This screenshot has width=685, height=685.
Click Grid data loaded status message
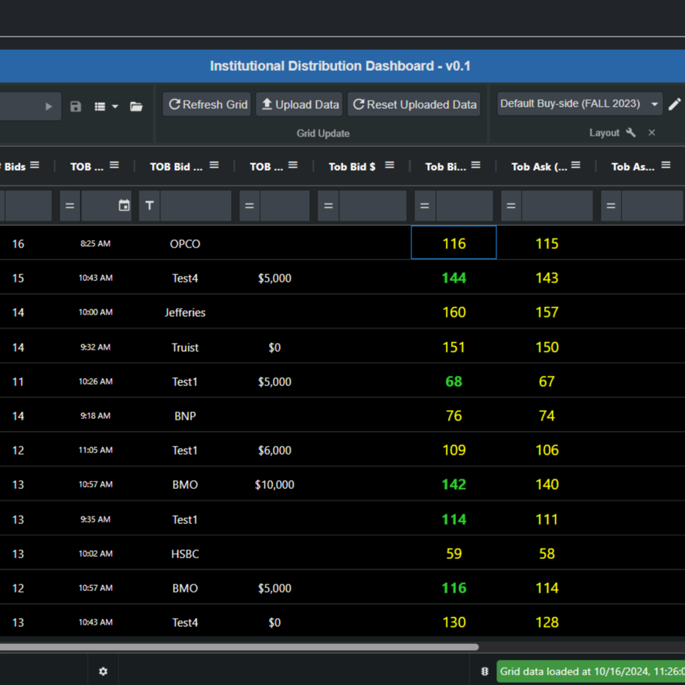[x=590, y=672]
